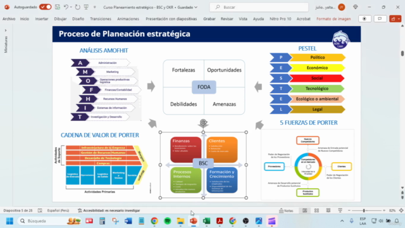Open the Vista tab

pos(243,19)
